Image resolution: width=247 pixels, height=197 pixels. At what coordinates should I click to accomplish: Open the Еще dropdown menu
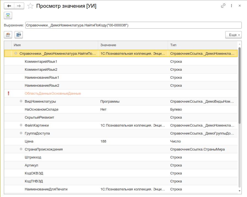[234, 35]
